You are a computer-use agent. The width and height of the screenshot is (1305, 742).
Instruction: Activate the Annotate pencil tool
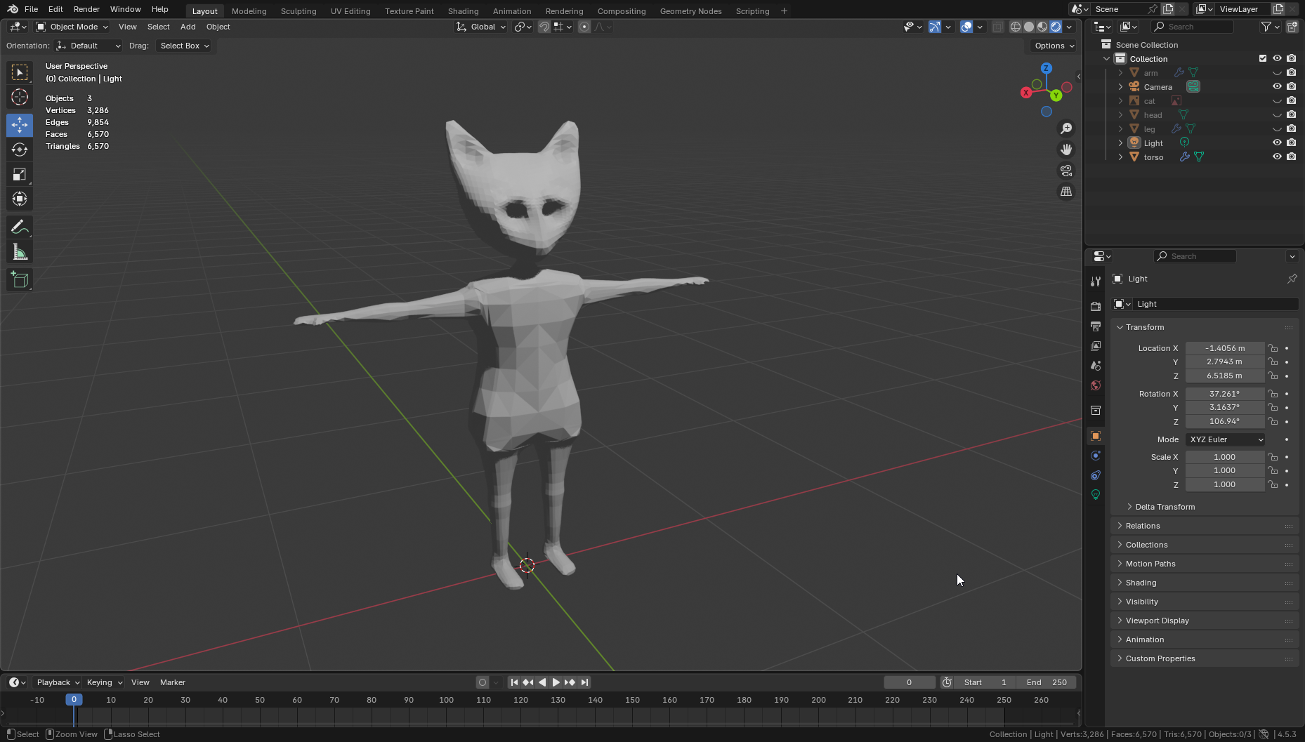pos(20,227)
